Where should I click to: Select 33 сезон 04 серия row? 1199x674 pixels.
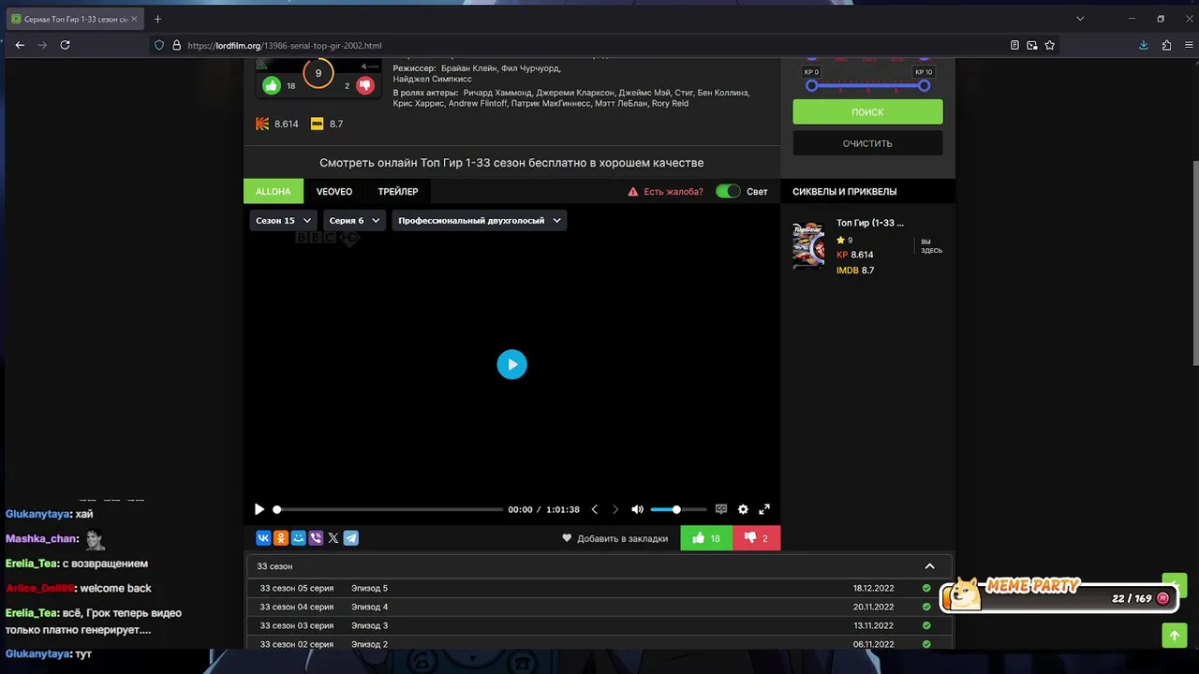(599, 607)
